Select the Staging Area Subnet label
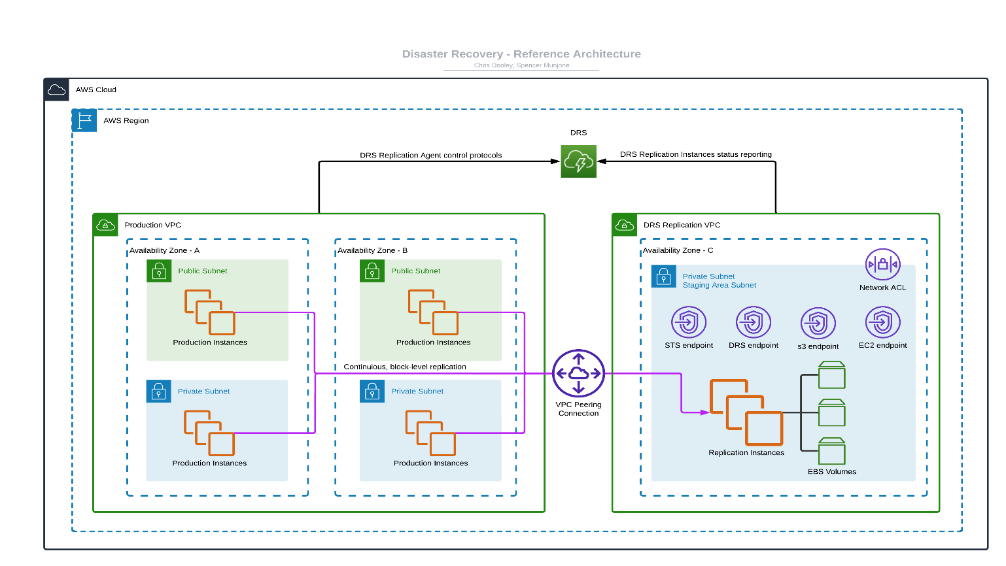 pos(720,286)
